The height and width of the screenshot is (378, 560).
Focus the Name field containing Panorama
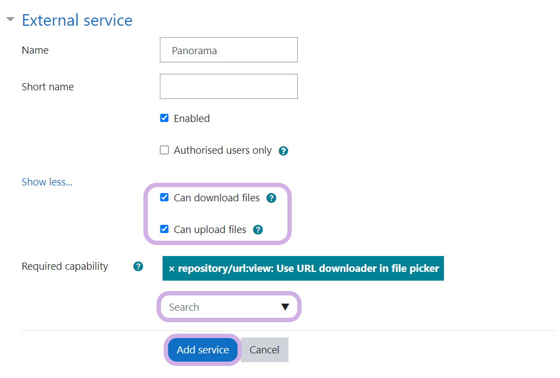228,50
